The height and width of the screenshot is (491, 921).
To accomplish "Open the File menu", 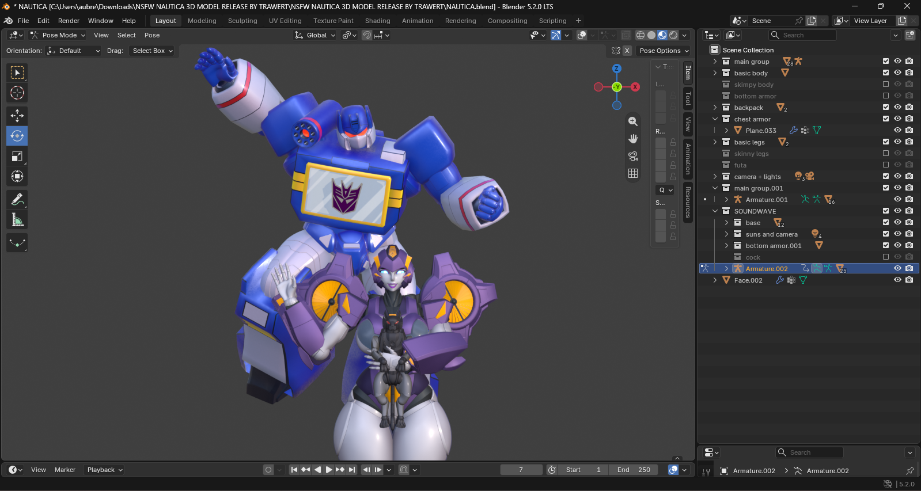I will (24, 21).
